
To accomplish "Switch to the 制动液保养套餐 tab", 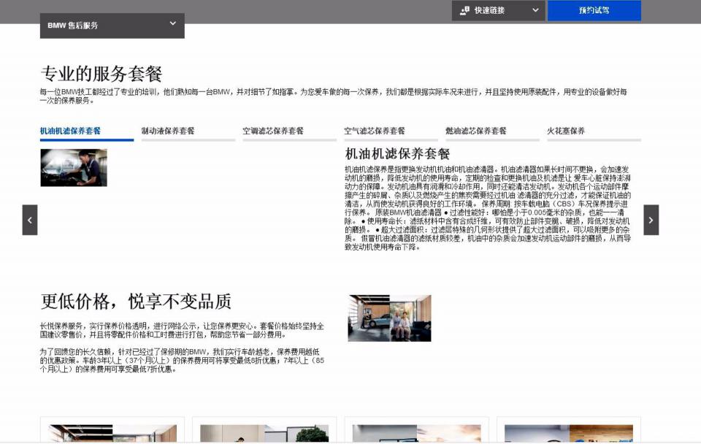I will 188,131.
